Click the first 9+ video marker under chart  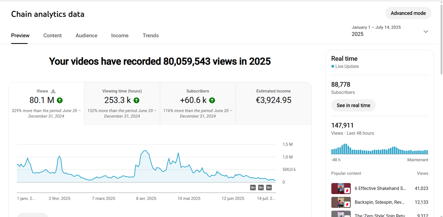tap(253, 188)
